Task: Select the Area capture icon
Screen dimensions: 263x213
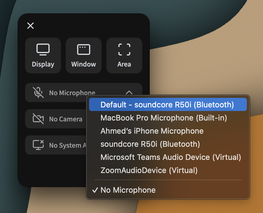Action: (124, 55)
